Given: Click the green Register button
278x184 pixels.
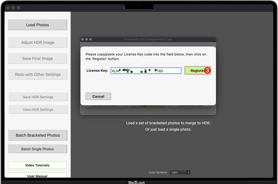Looking at the screenshot, I should [198, 71].
